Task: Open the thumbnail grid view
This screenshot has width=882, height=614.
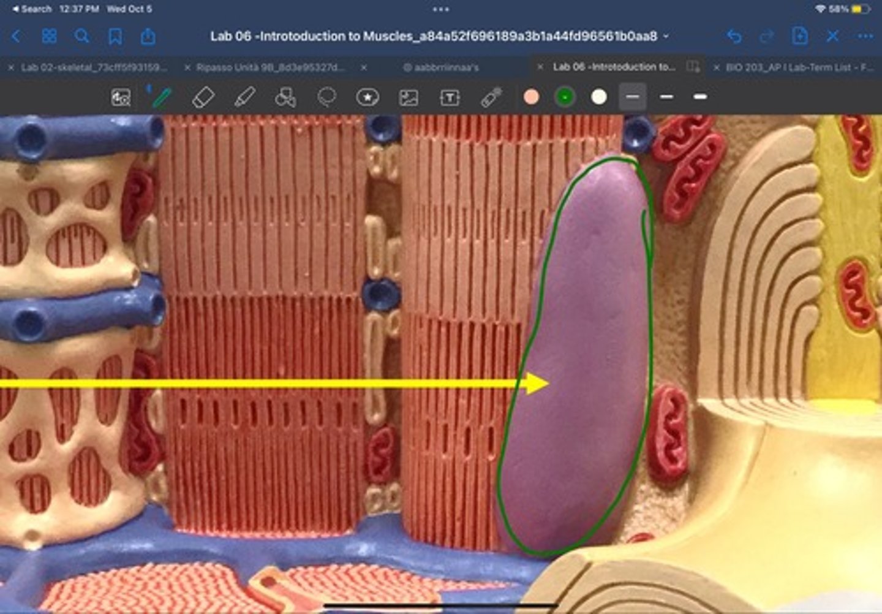Action: coord(49,37)
